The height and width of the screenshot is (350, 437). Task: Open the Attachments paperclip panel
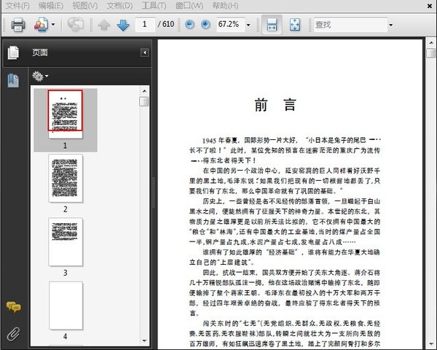(12, 334)
